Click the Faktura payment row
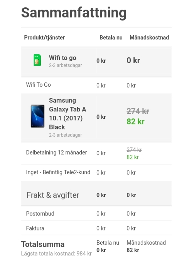This screenshot has width=184, height=269. [96, 228]
